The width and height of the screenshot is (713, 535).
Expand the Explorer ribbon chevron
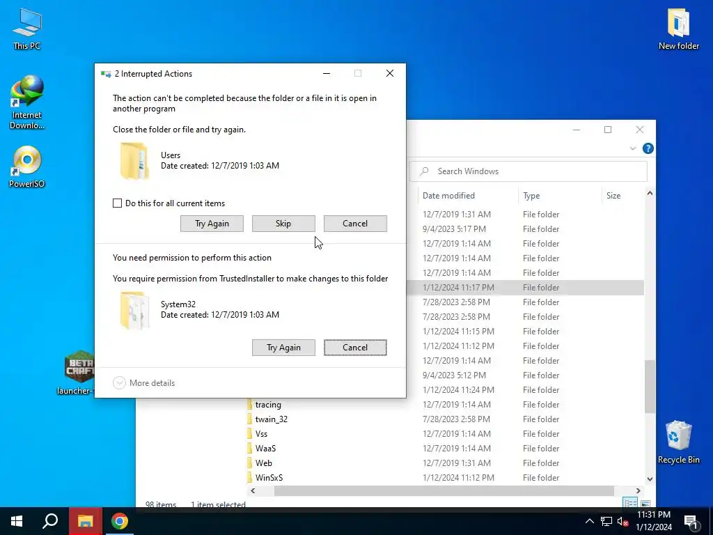pos(632,148)
